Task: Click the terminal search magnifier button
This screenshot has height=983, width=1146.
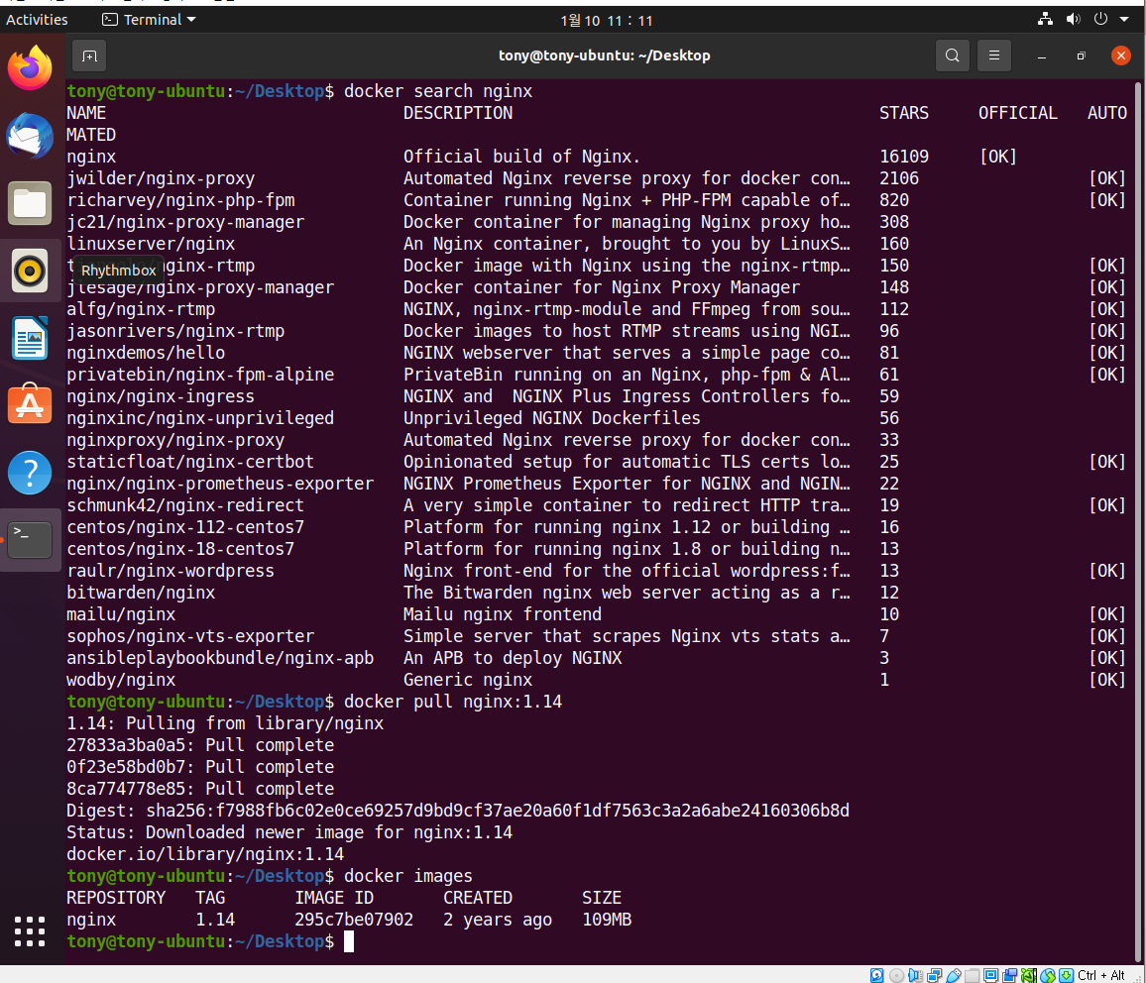Action: [953, 55]
